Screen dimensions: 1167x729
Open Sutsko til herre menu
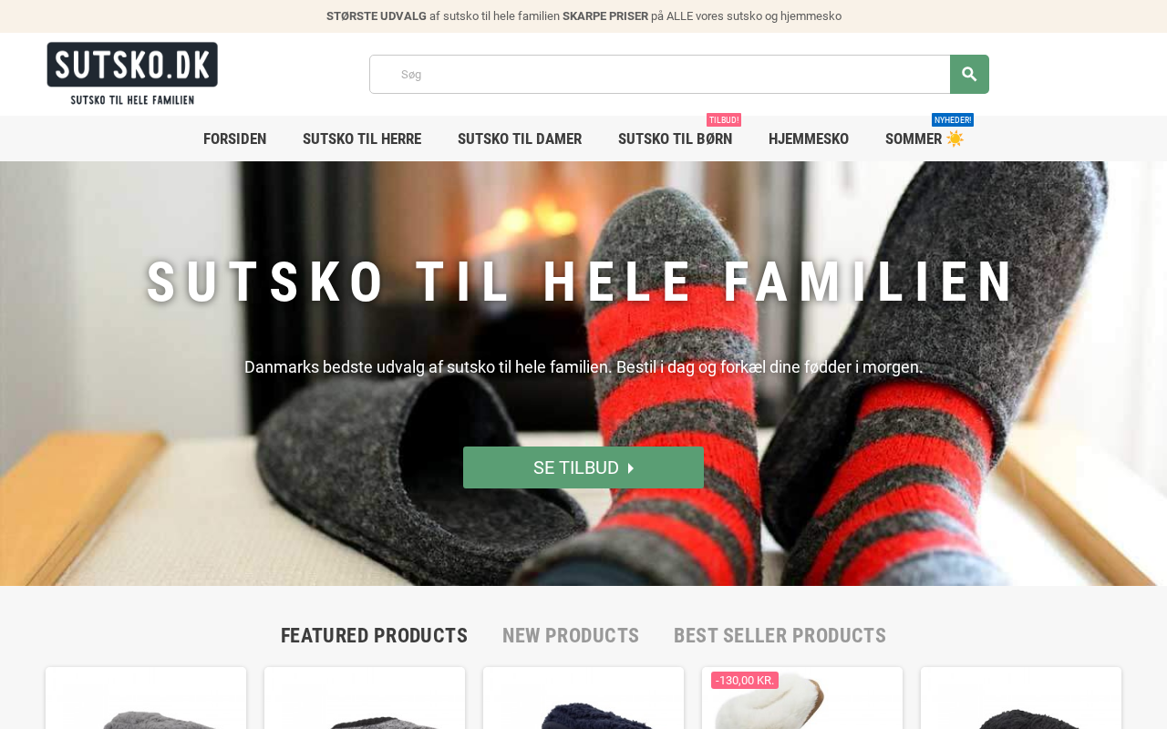pyautogui.click(x=362, y=139)
